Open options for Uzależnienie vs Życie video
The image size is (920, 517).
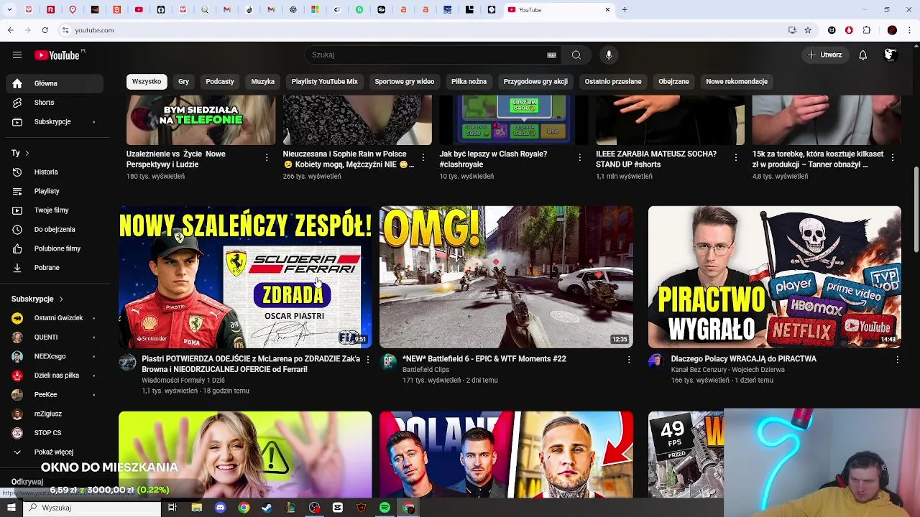[267, 157]
